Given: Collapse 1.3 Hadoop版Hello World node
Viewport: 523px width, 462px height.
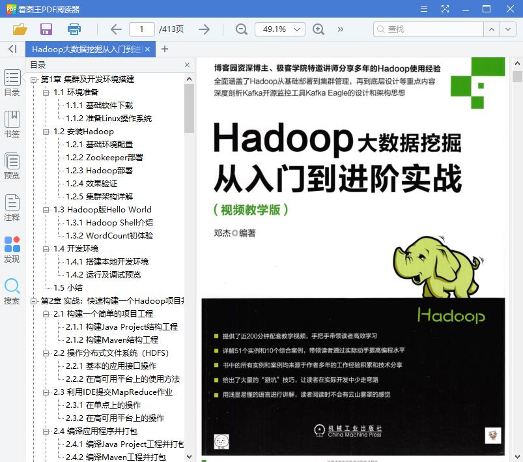Looking at the screenshot, I should [x=46, y=210].
